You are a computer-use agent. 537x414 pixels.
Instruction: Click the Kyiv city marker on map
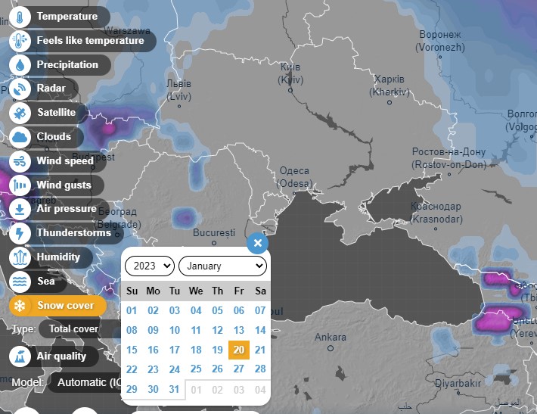click(290, 91)
